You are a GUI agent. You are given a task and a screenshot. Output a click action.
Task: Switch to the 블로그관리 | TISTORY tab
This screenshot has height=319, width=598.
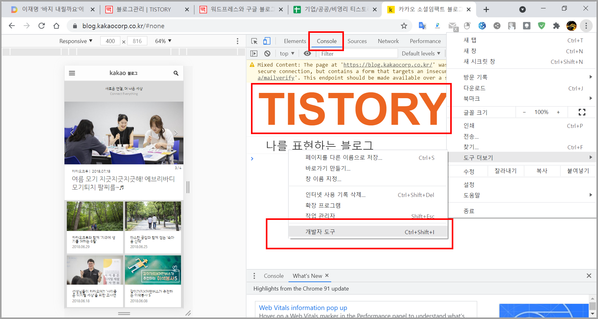pos(143,10)
